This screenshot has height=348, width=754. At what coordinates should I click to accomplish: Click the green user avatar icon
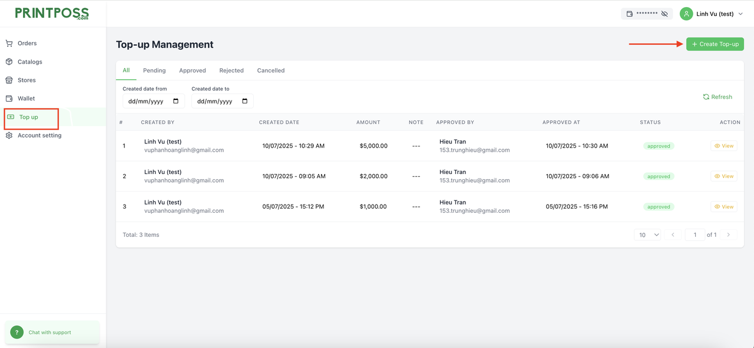pyautogui.click(x=686, y=14)
